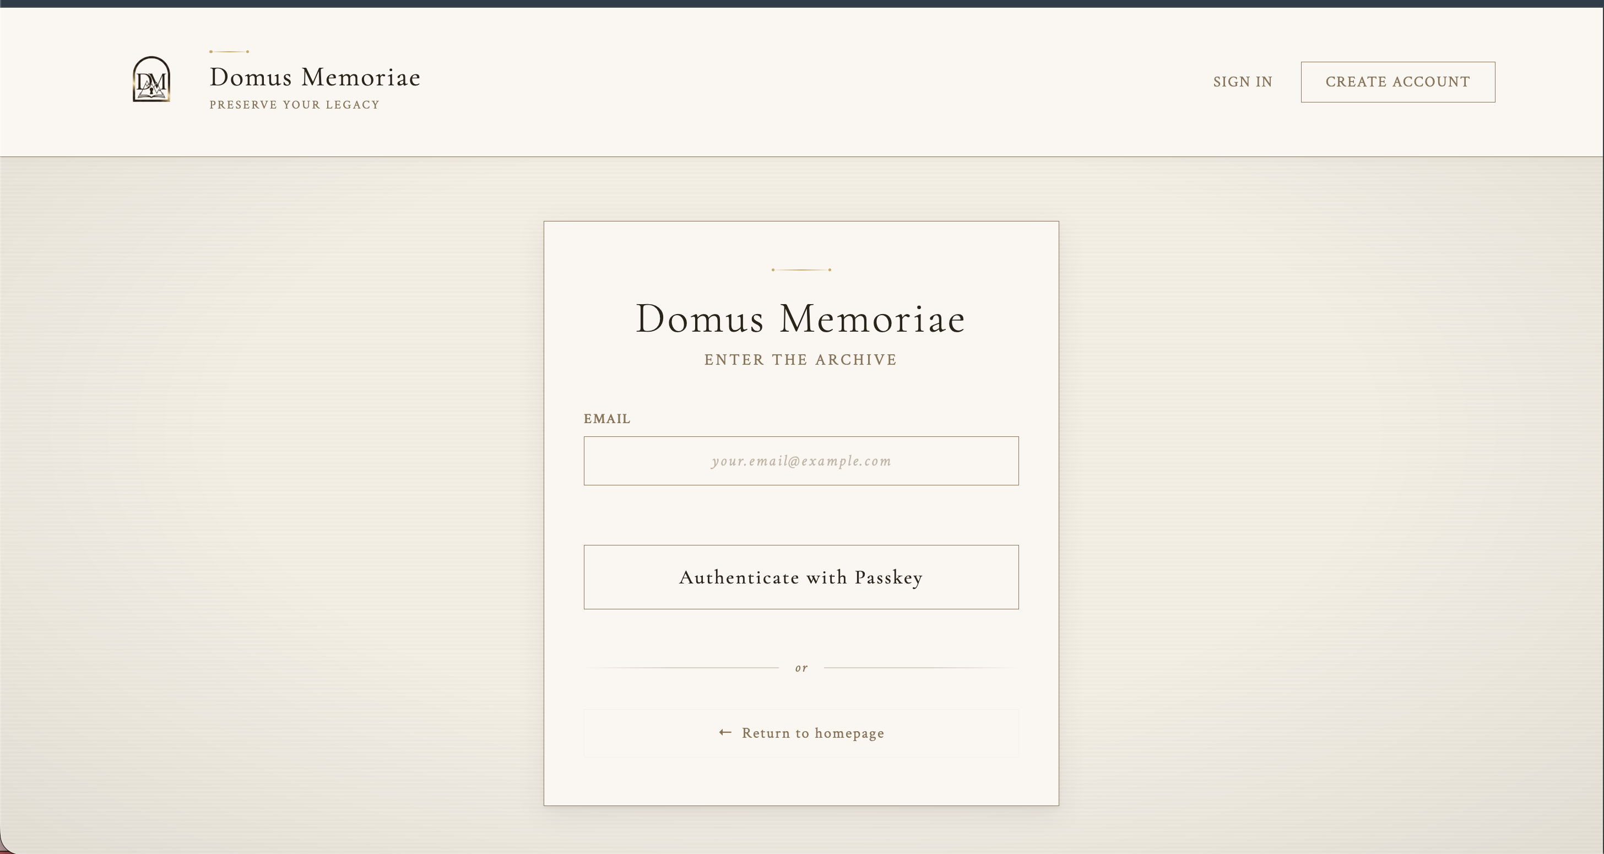Image resolution: width=1604 pixels, height=854 pixels.
Task: Click the left arrow icon beside Return
Action: (x=725, y=733)
